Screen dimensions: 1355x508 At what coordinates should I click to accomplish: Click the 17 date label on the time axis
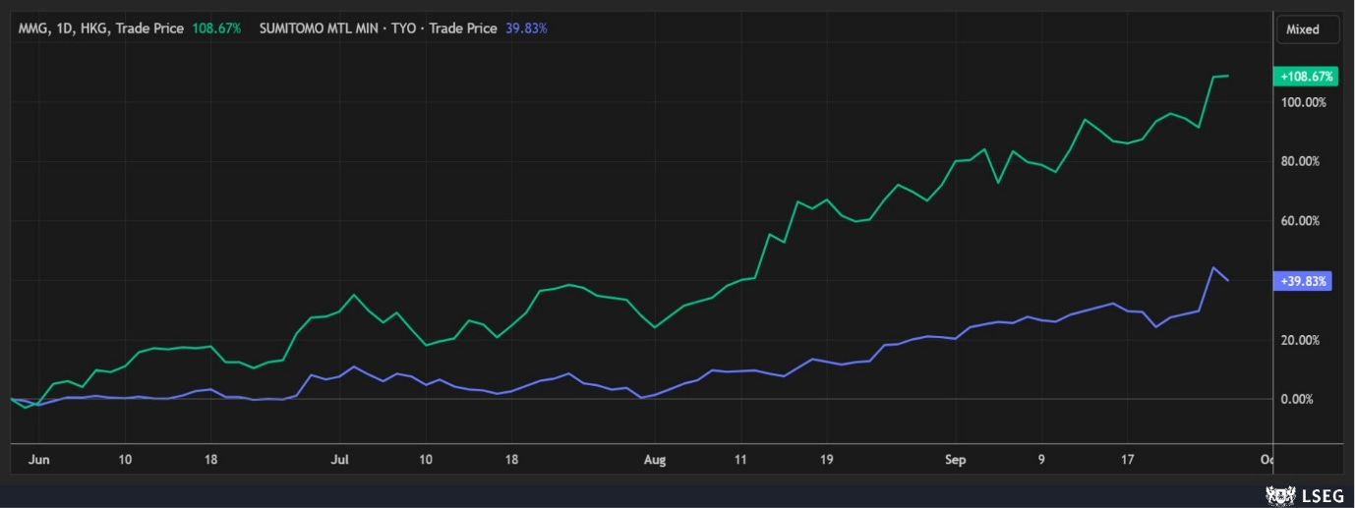pos(1127,459)
